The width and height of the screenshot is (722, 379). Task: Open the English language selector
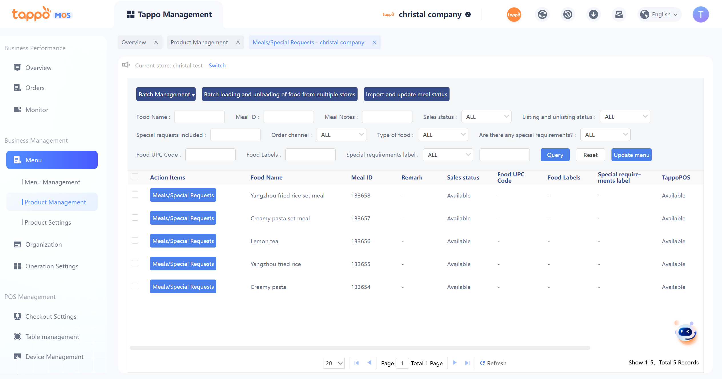pos(659,15)
